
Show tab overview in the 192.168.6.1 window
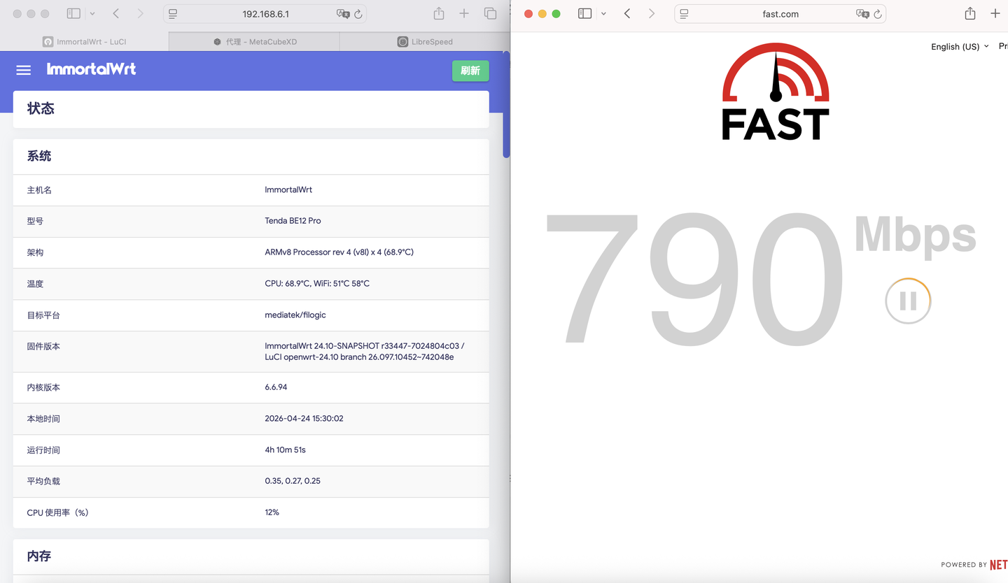click(x=490, y=13)
